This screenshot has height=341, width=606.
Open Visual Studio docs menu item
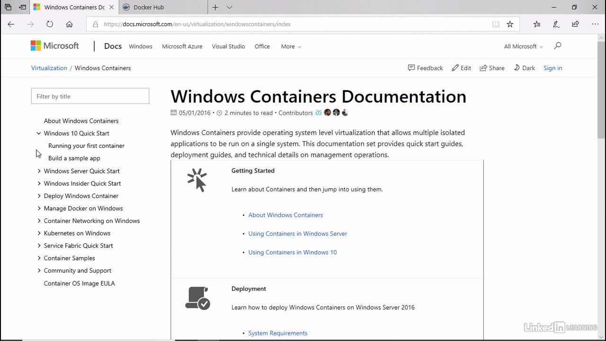pos(228,46)
